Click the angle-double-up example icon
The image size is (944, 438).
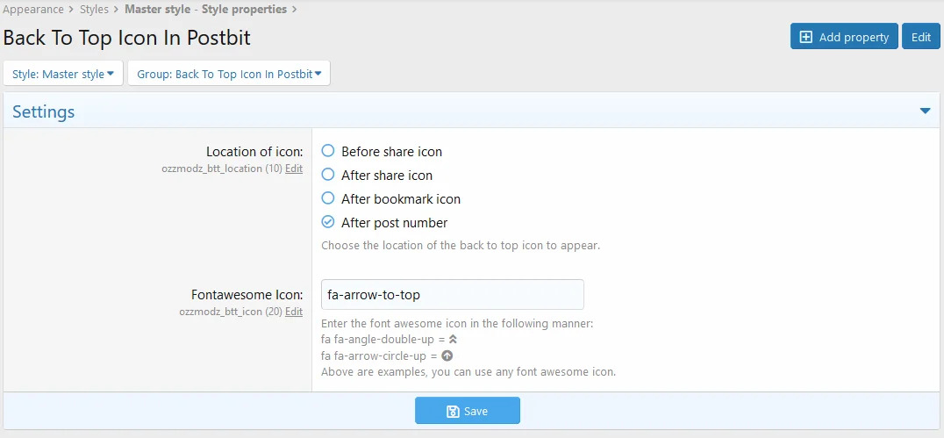point(453,339)
